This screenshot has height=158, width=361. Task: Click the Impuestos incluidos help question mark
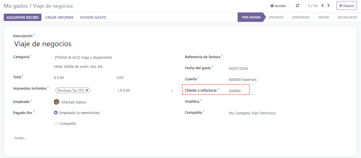pyautogui.click(x=48, y=87)
